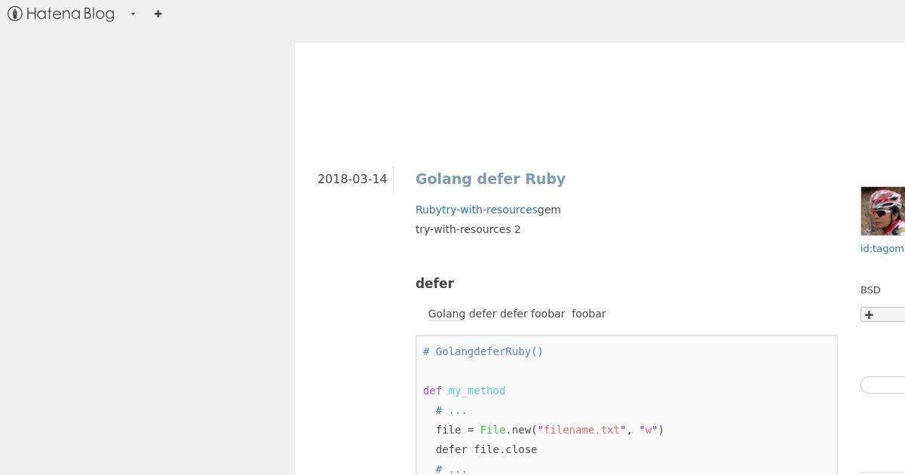Click the Hatena Blog wordmark text
This screenshot has height=475, width=905.
tap(70, 14)
